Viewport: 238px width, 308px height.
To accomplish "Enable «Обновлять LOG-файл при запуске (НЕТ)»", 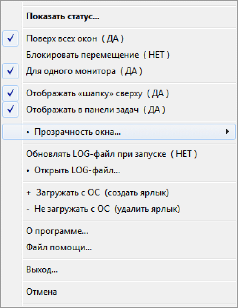I will tap(112, 154).
